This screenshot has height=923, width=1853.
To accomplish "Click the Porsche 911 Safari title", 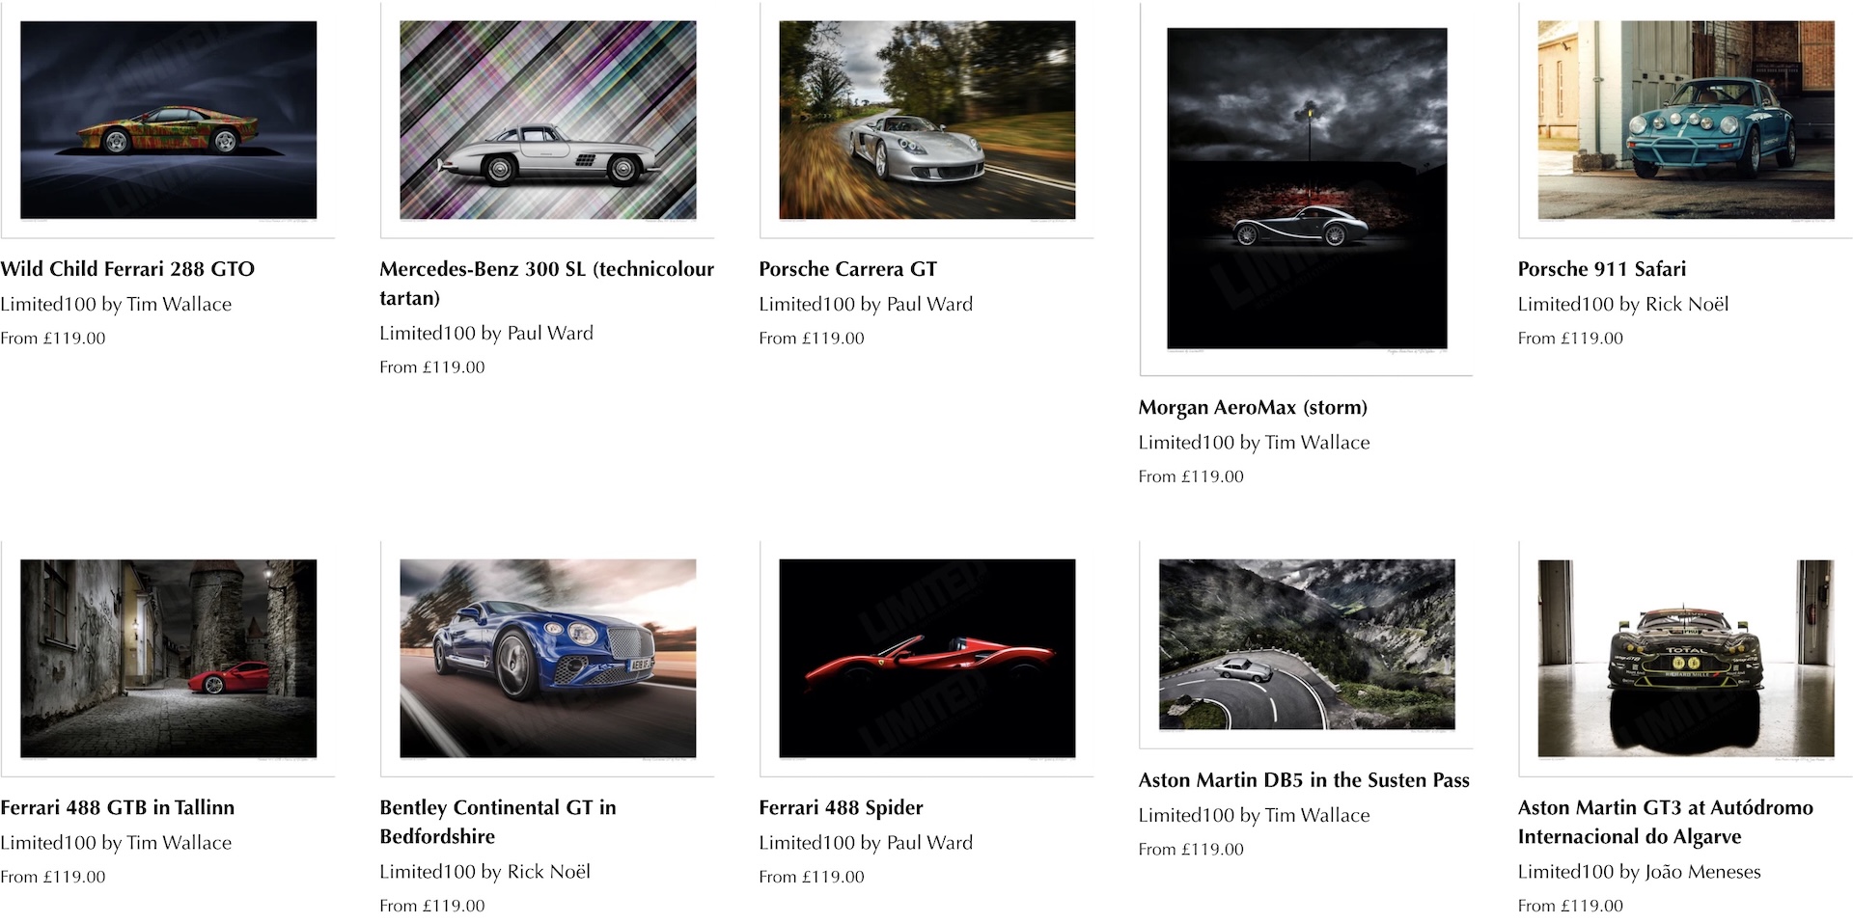I will pyautogui.click(x=1601, y=269).
